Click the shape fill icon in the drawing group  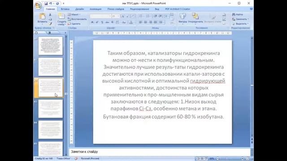(224, 15)
